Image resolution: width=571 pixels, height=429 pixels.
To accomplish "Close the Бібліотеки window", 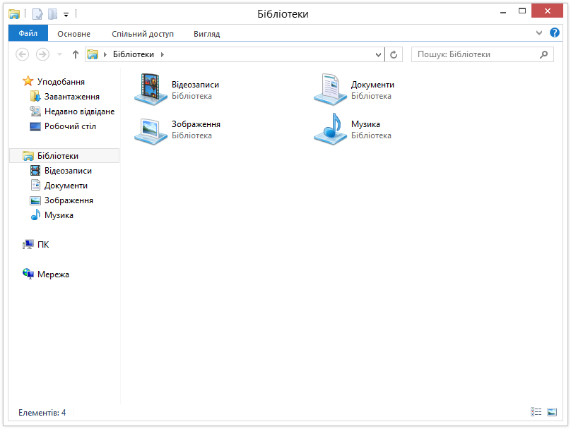I will (548, 11).
